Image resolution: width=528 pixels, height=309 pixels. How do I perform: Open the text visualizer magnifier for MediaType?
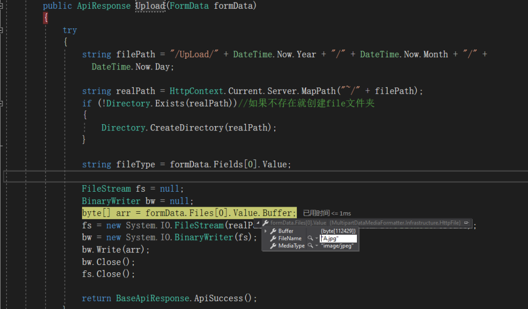point(310,246)
